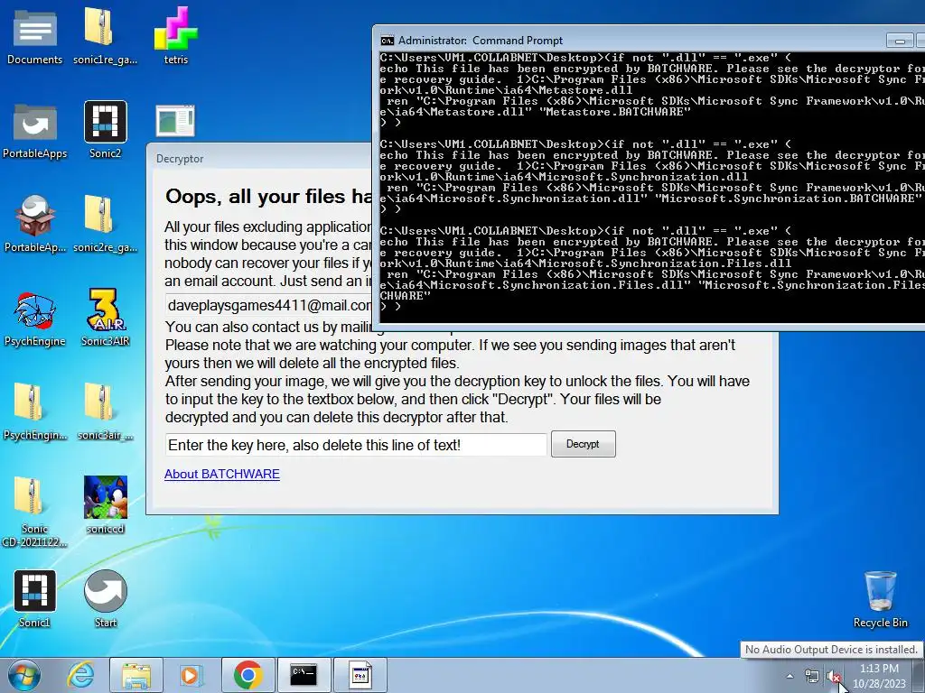Select the unlabeled window-style desktop icon
This screenshot has width=925, height=693.
coord(175,121)
